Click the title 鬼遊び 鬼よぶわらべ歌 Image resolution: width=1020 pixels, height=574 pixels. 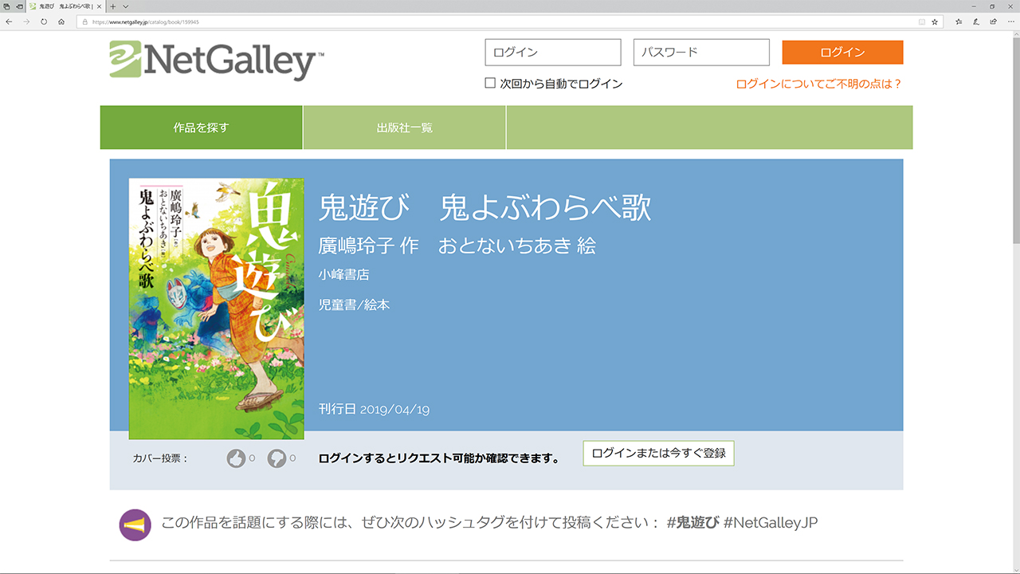(x=484, y=208)
